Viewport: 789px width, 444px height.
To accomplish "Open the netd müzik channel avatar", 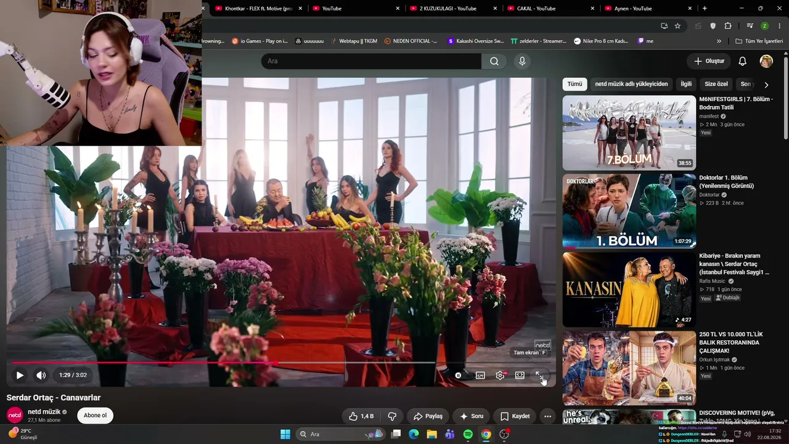I will pos(15,415).
